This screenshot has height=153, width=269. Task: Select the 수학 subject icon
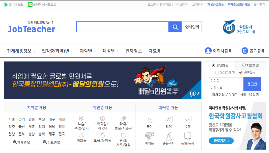[188, 120]
